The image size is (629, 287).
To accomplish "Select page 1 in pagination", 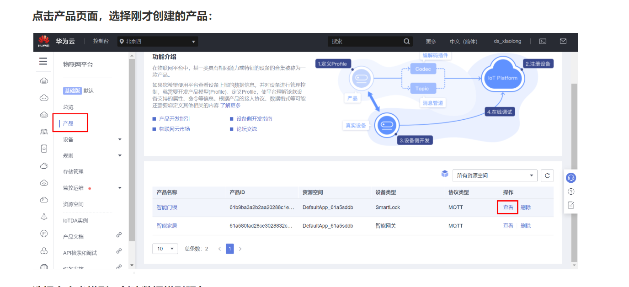I will (x=230, y=249).
